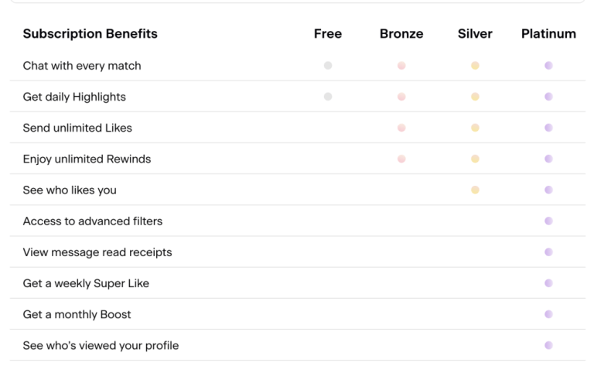Click the See who likes you label
The height and width of the screenshot is (387, 611).
tap(70, 190)
